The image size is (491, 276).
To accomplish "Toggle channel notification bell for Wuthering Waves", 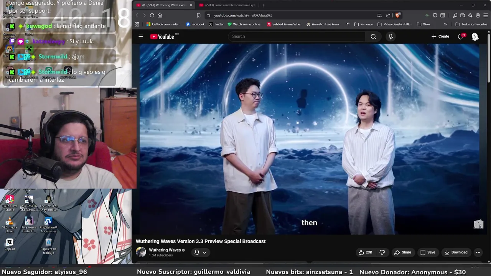I will pos(197,252).
